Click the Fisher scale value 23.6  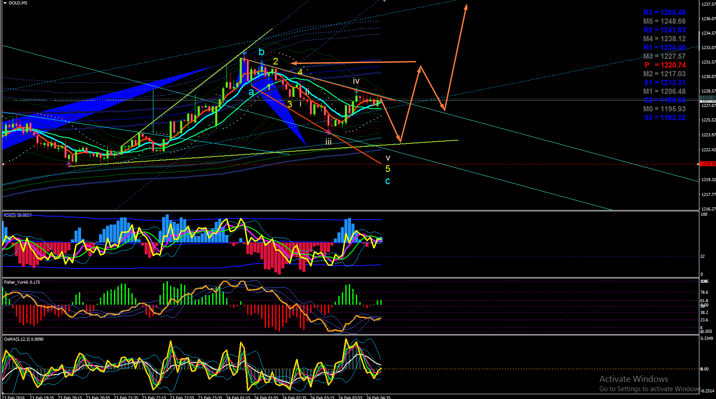pyautogui.click(x=705, y=320)
